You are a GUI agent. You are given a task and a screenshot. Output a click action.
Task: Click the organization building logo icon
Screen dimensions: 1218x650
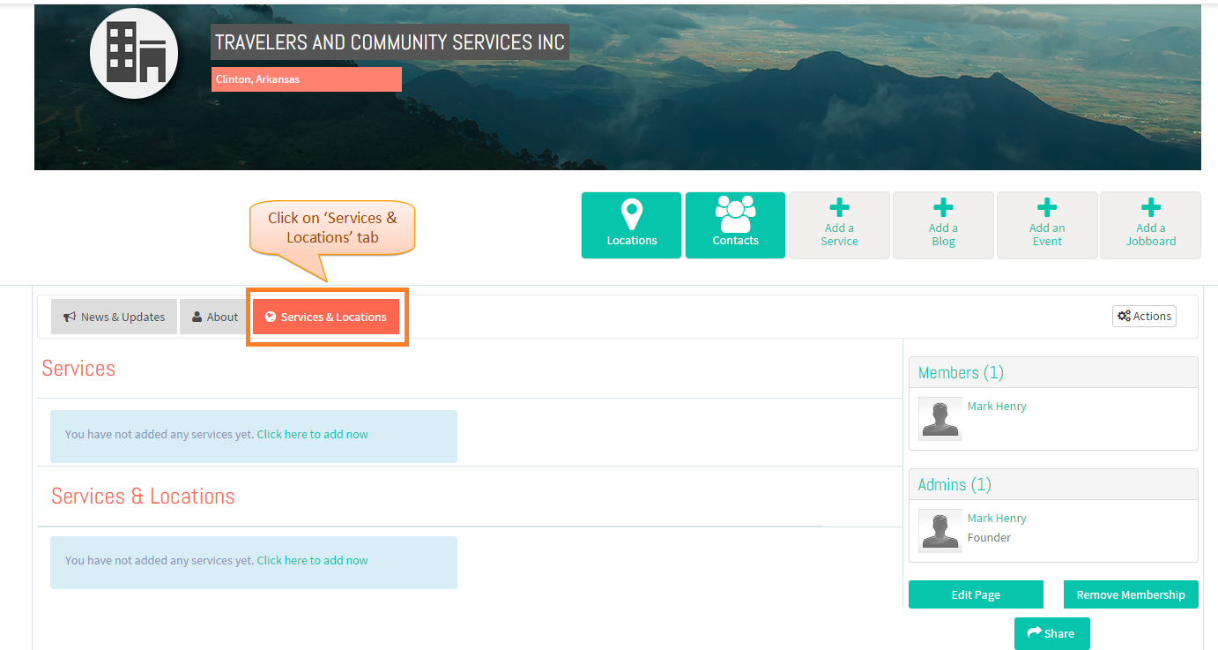[134, 53]
